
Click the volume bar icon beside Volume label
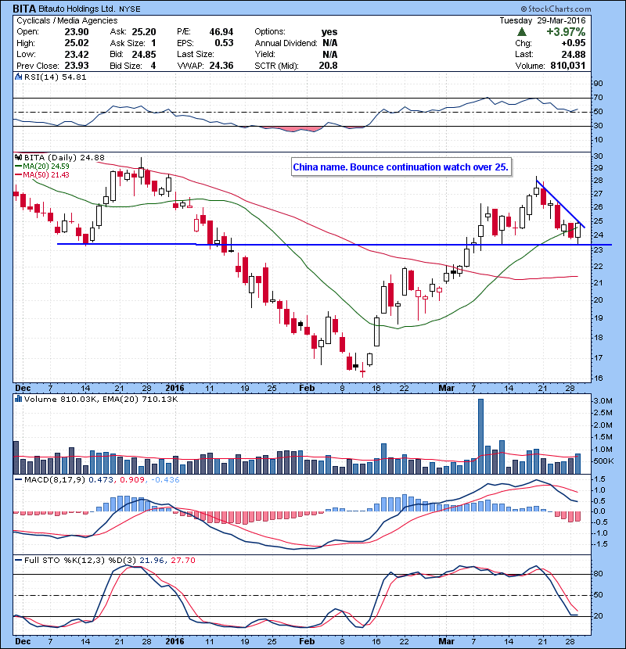[x=18, y=399]
